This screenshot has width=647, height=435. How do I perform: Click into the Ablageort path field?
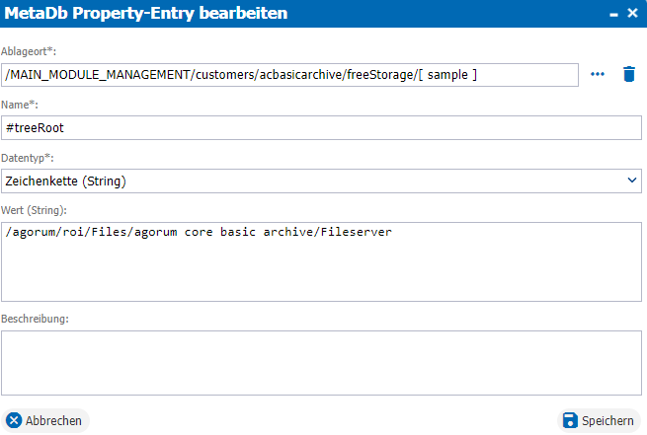click(289, 75)
